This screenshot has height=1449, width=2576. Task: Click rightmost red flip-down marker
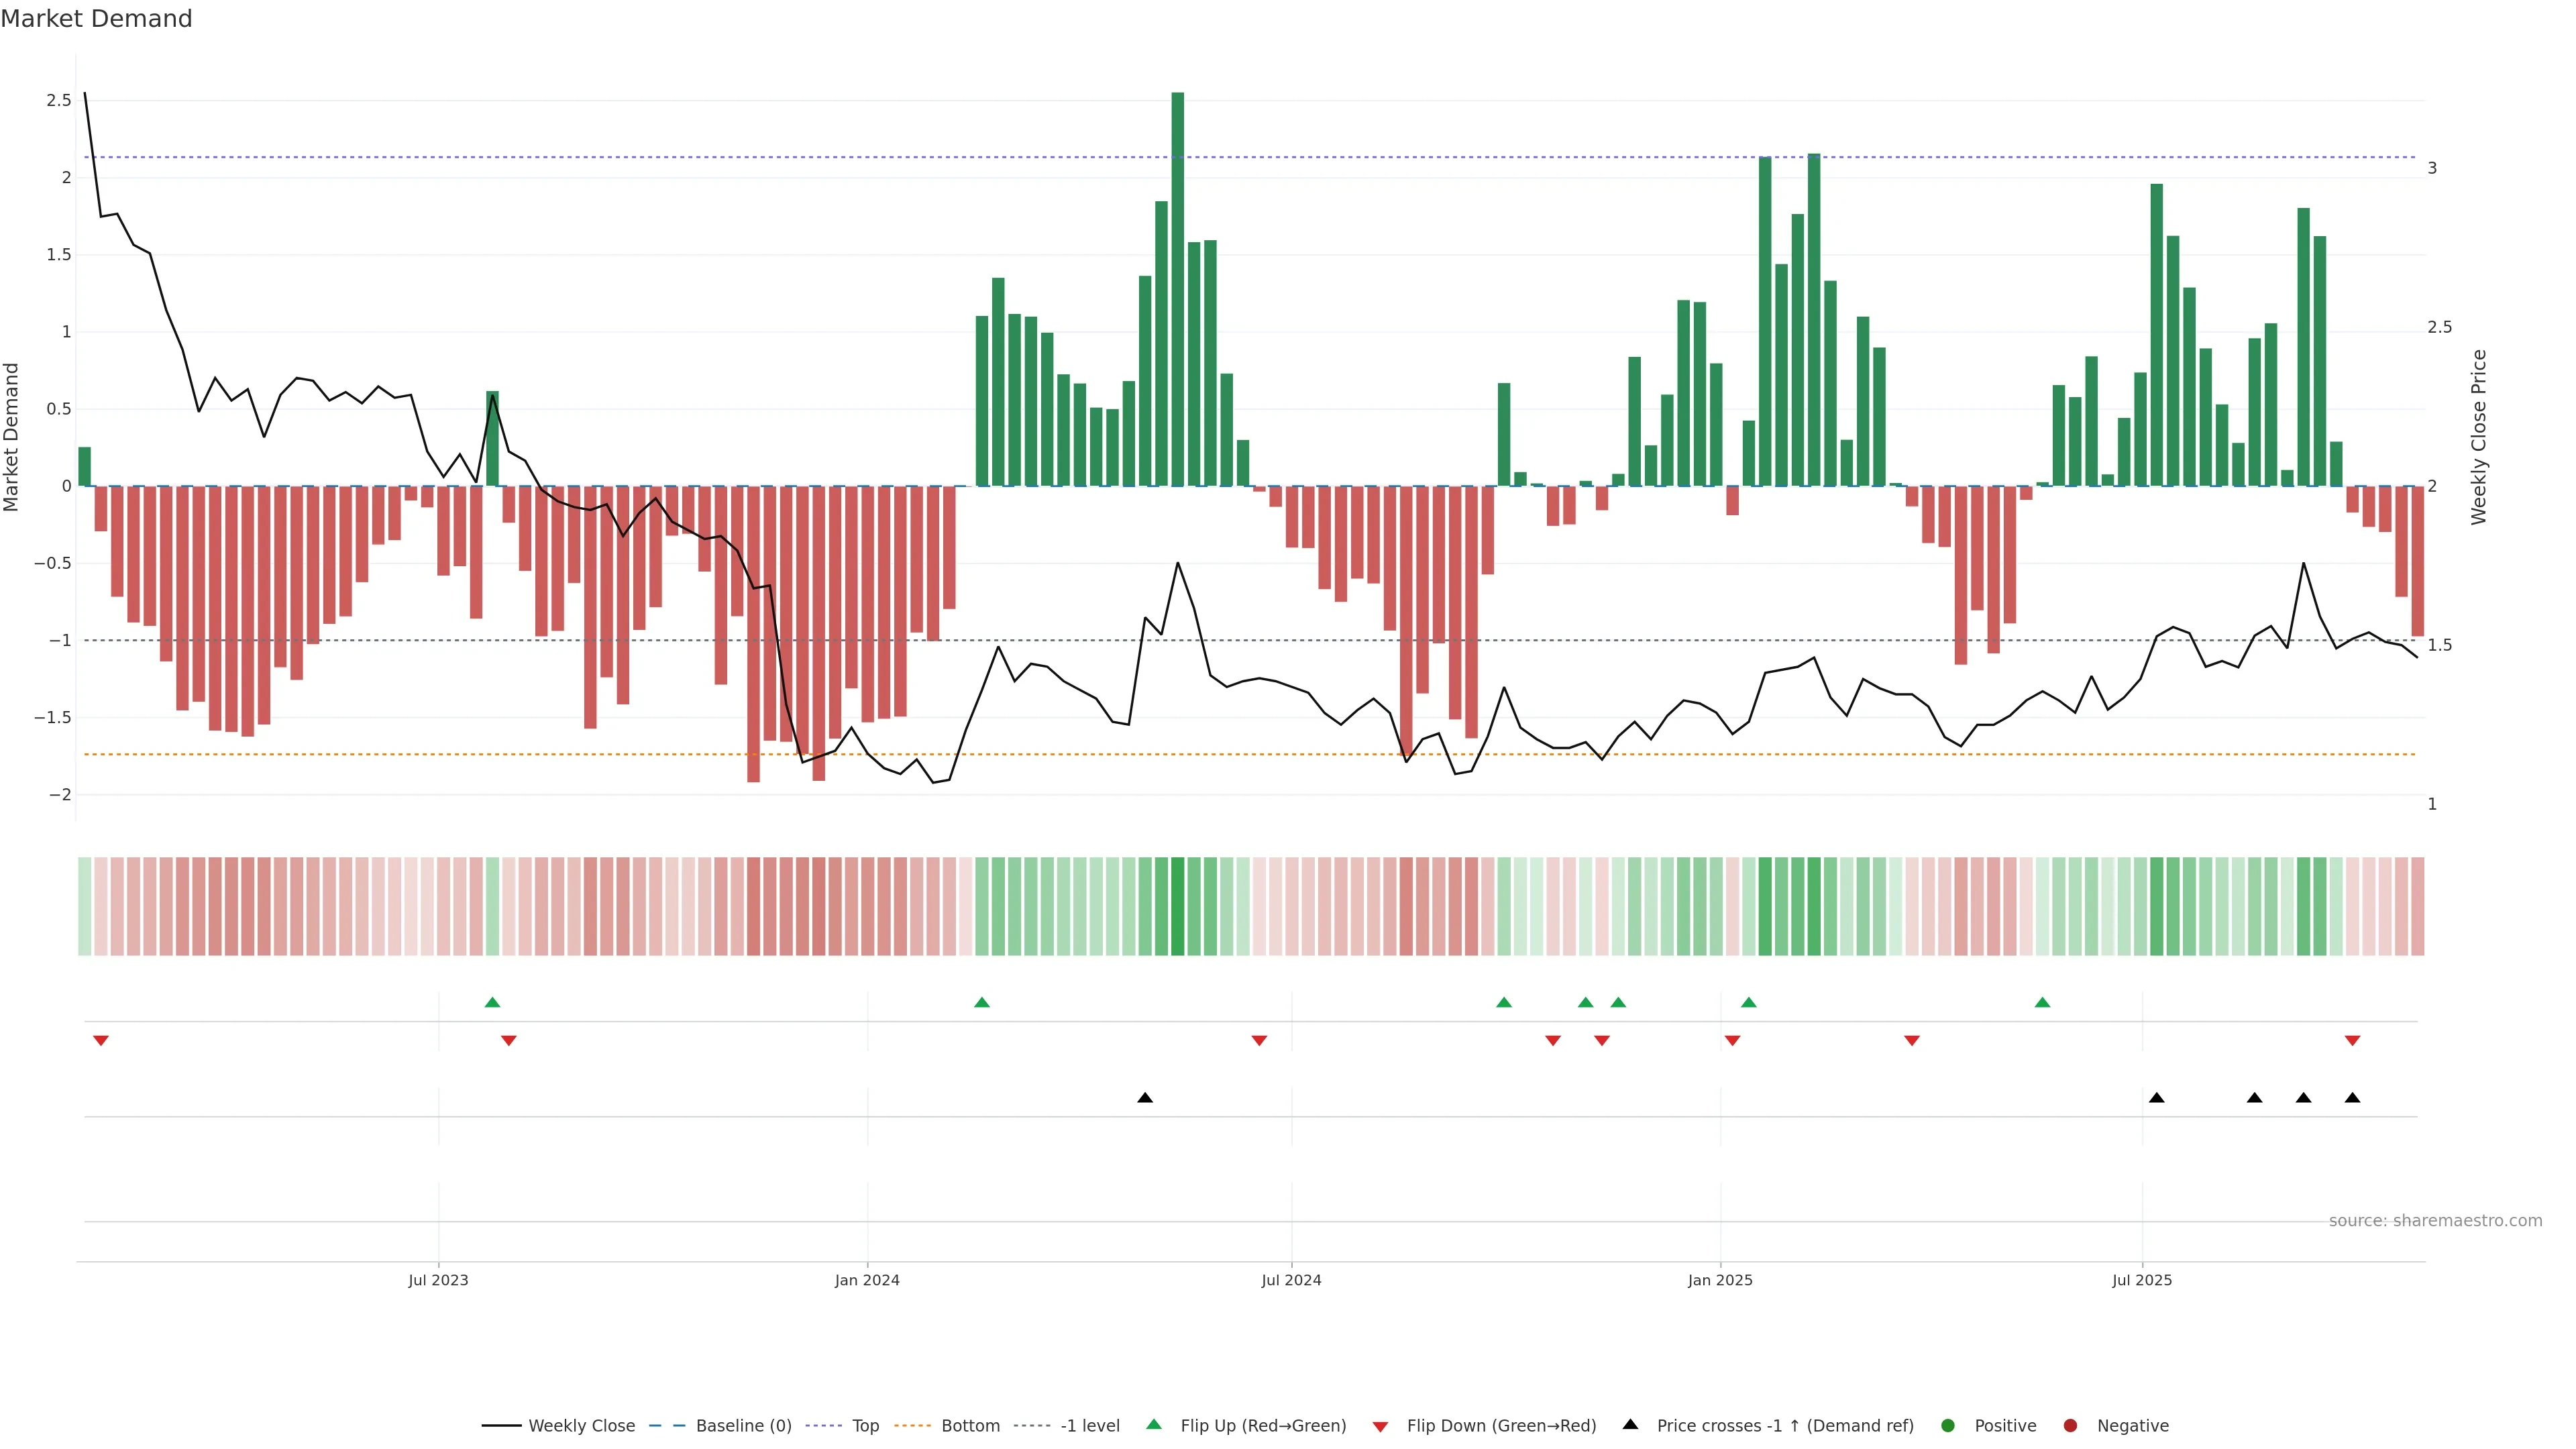tap(2352, 1041)
